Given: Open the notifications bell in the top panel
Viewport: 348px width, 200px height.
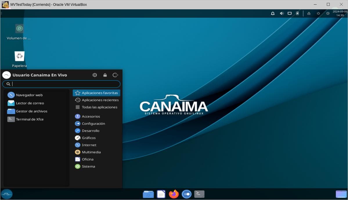Looking at the screenshot, I should (273, 13).
